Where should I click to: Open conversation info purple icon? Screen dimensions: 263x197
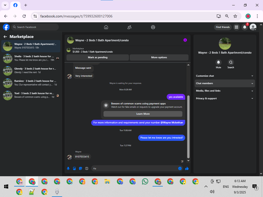[x=185, y=40]
